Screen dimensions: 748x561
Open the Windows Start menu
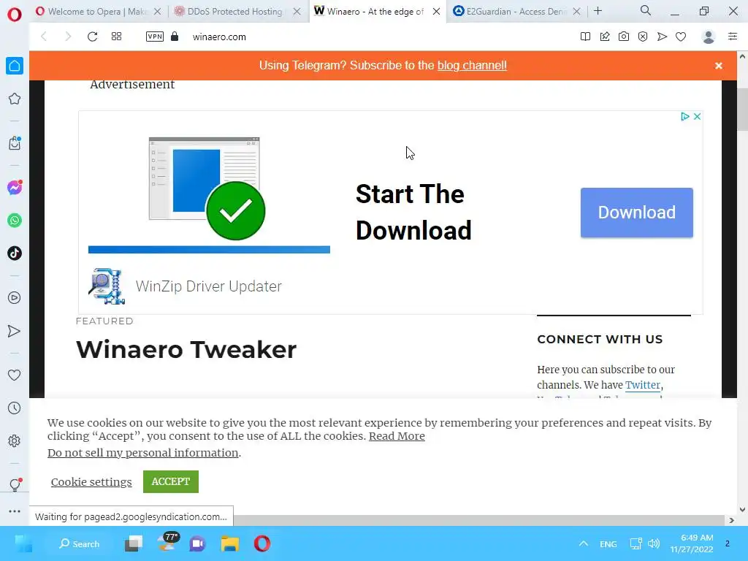[x=23, y=543]
